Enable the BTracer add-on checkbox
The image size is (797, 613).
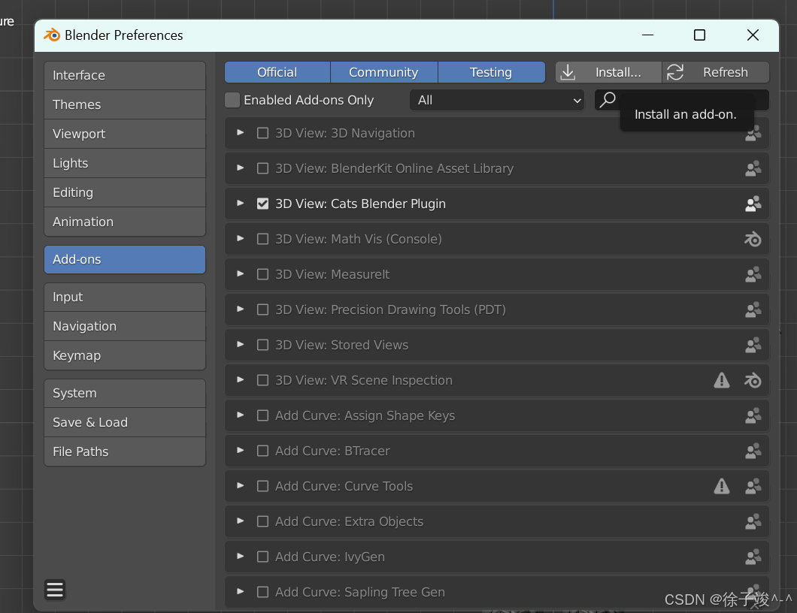pyautogui.click(x=263, y=451)
